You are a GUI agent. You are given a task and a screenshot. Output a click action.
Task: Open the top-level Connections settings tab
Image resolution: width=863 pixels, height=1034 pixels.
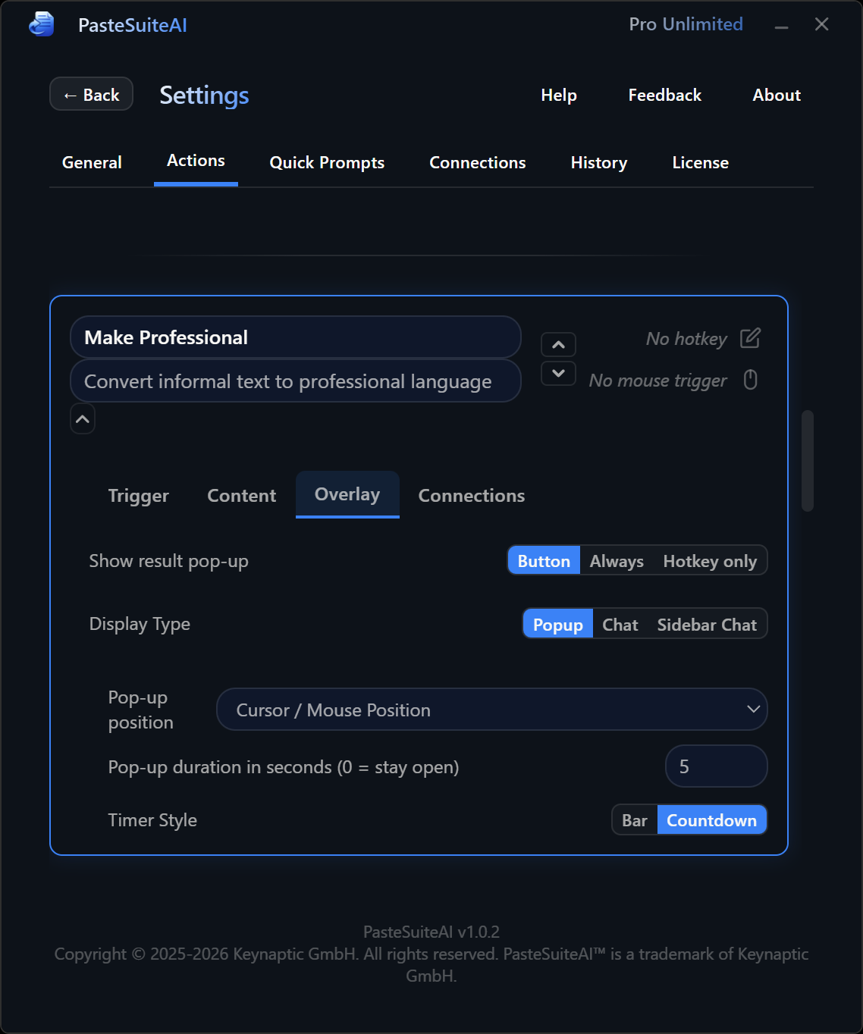[x=478, y=162]
